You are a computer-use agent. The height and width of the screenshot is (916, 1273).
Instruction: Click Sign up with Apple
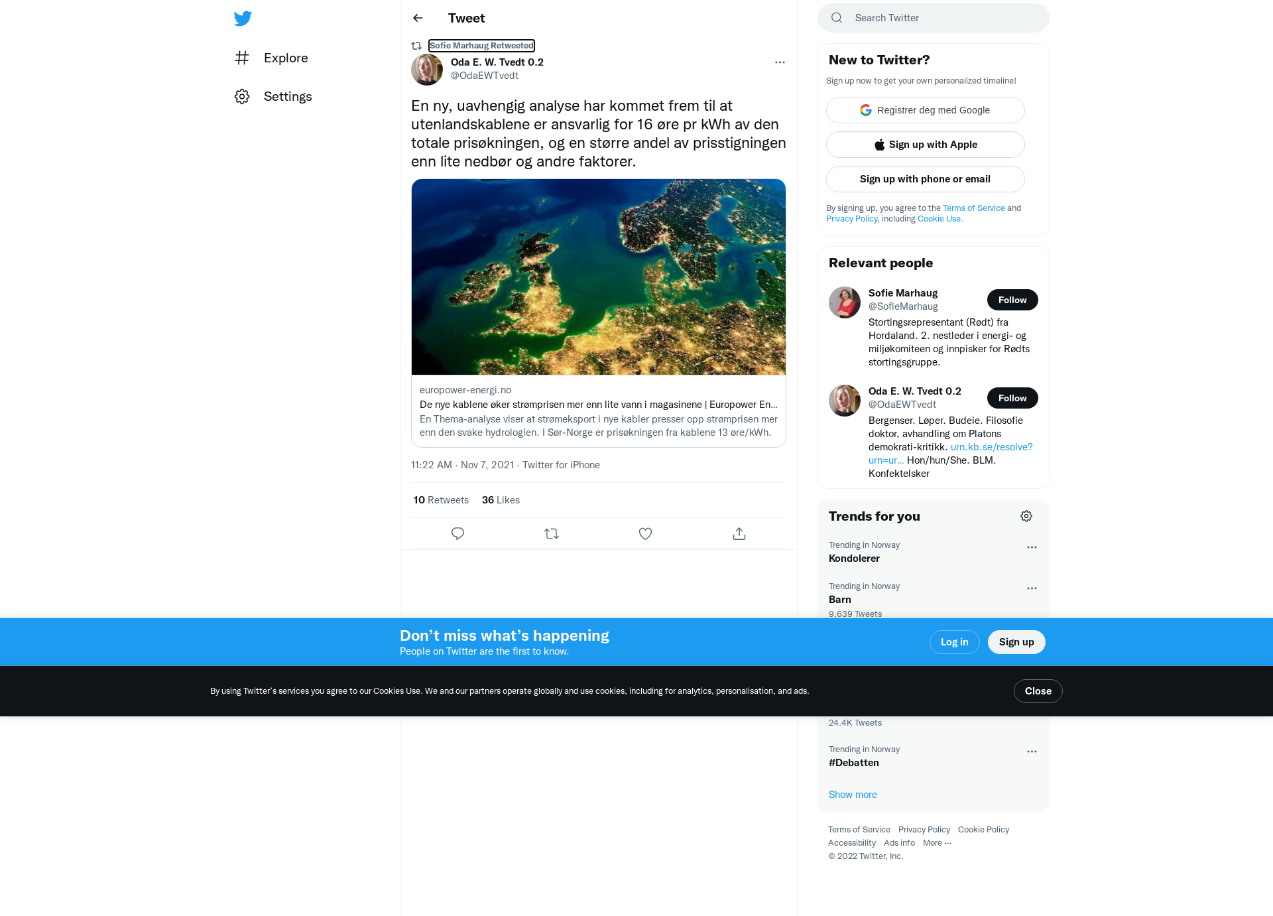coord(926,145)
